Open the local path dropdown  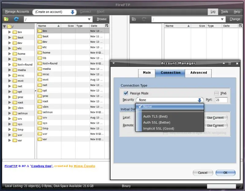click(89, 19)
